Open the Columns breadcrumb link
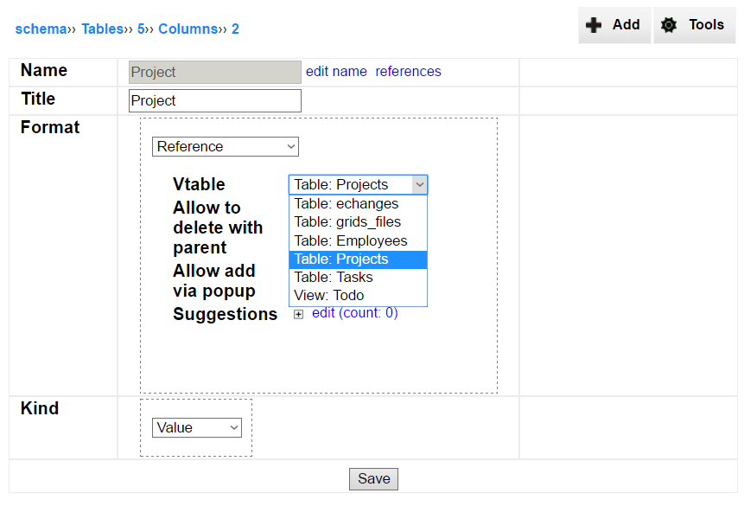This screenshot has width=744, height=506. coord(188,29)
